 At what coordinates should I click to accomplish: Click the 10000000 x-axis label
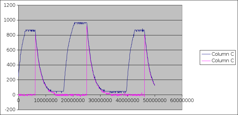(x=46, y=100)
